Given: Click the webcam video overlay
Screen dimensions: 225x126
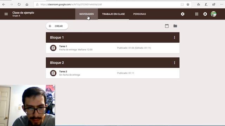Looking at the screenshot, I should pos(27,105).
